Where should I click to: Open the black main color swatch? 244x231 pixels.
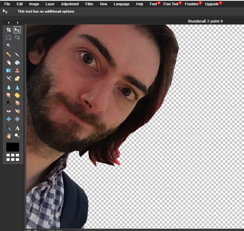pyautogui.click(x=13, y=147)
